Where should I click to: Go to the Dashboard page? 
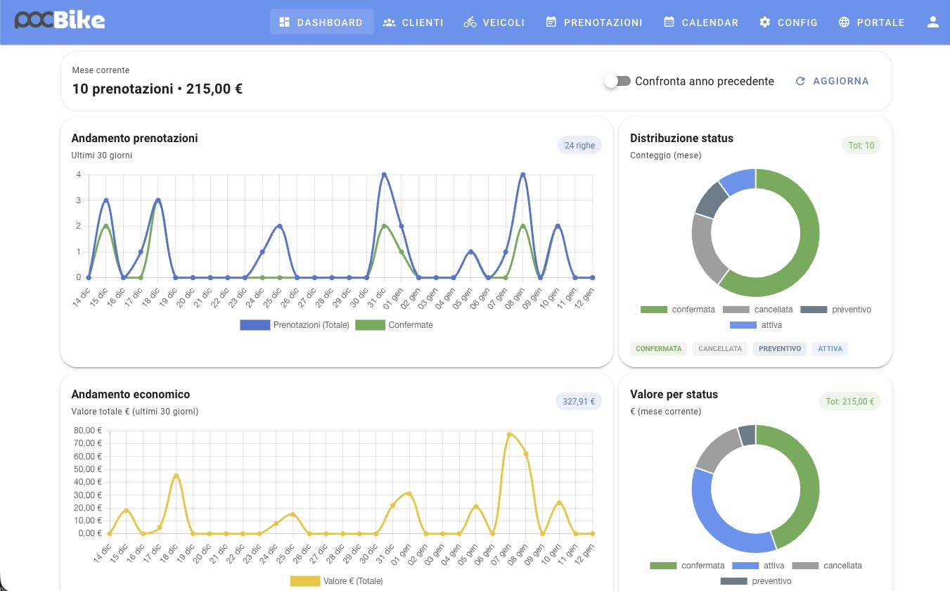coord(322,23)
